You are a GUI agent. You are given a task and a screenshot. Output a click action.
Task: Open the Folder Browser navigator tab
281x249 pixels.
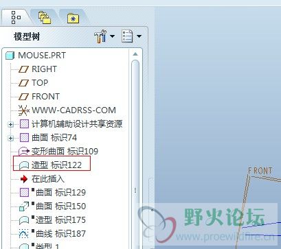click(45, 17)
